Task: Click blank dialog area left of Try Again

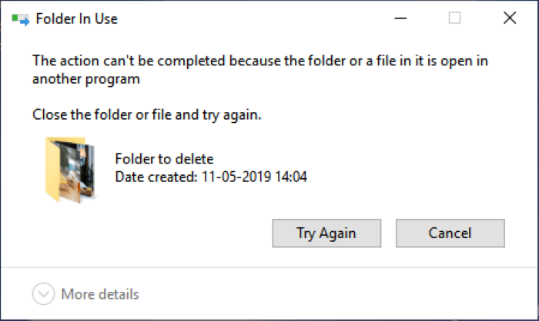Action: (154, 233)
